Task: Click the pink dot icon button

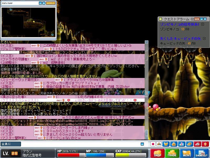Action: coord(153,144)
